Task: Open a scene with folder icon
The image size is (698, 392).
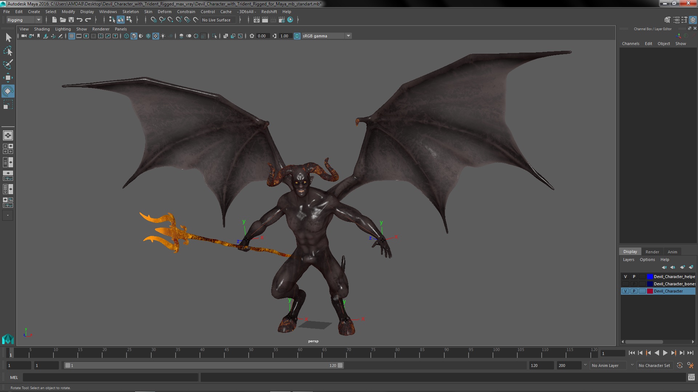Action: tap(63, 20)
